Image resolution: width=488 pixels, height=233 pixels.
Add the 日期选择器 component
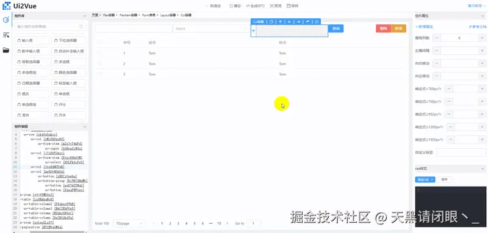pos(32,83)
